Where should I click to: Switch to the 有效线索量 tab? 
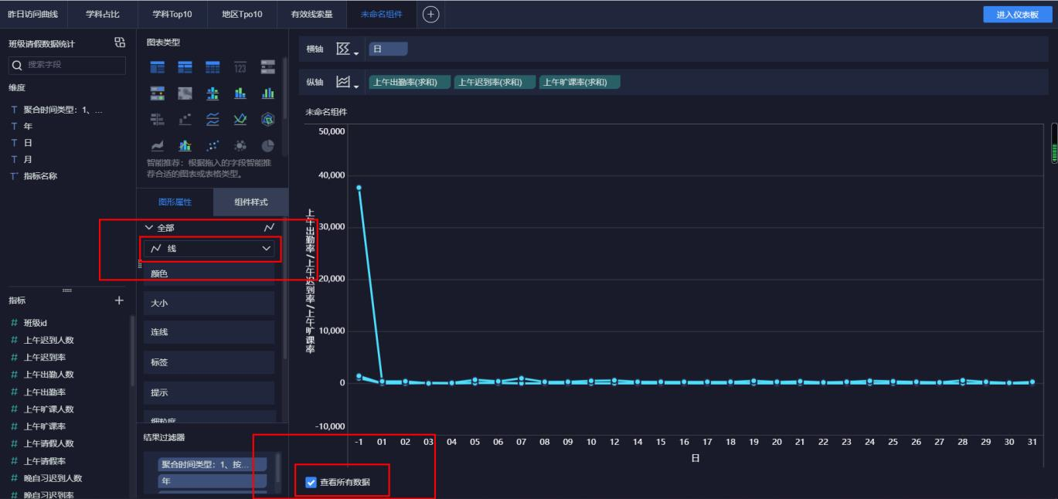click(311, 14)
